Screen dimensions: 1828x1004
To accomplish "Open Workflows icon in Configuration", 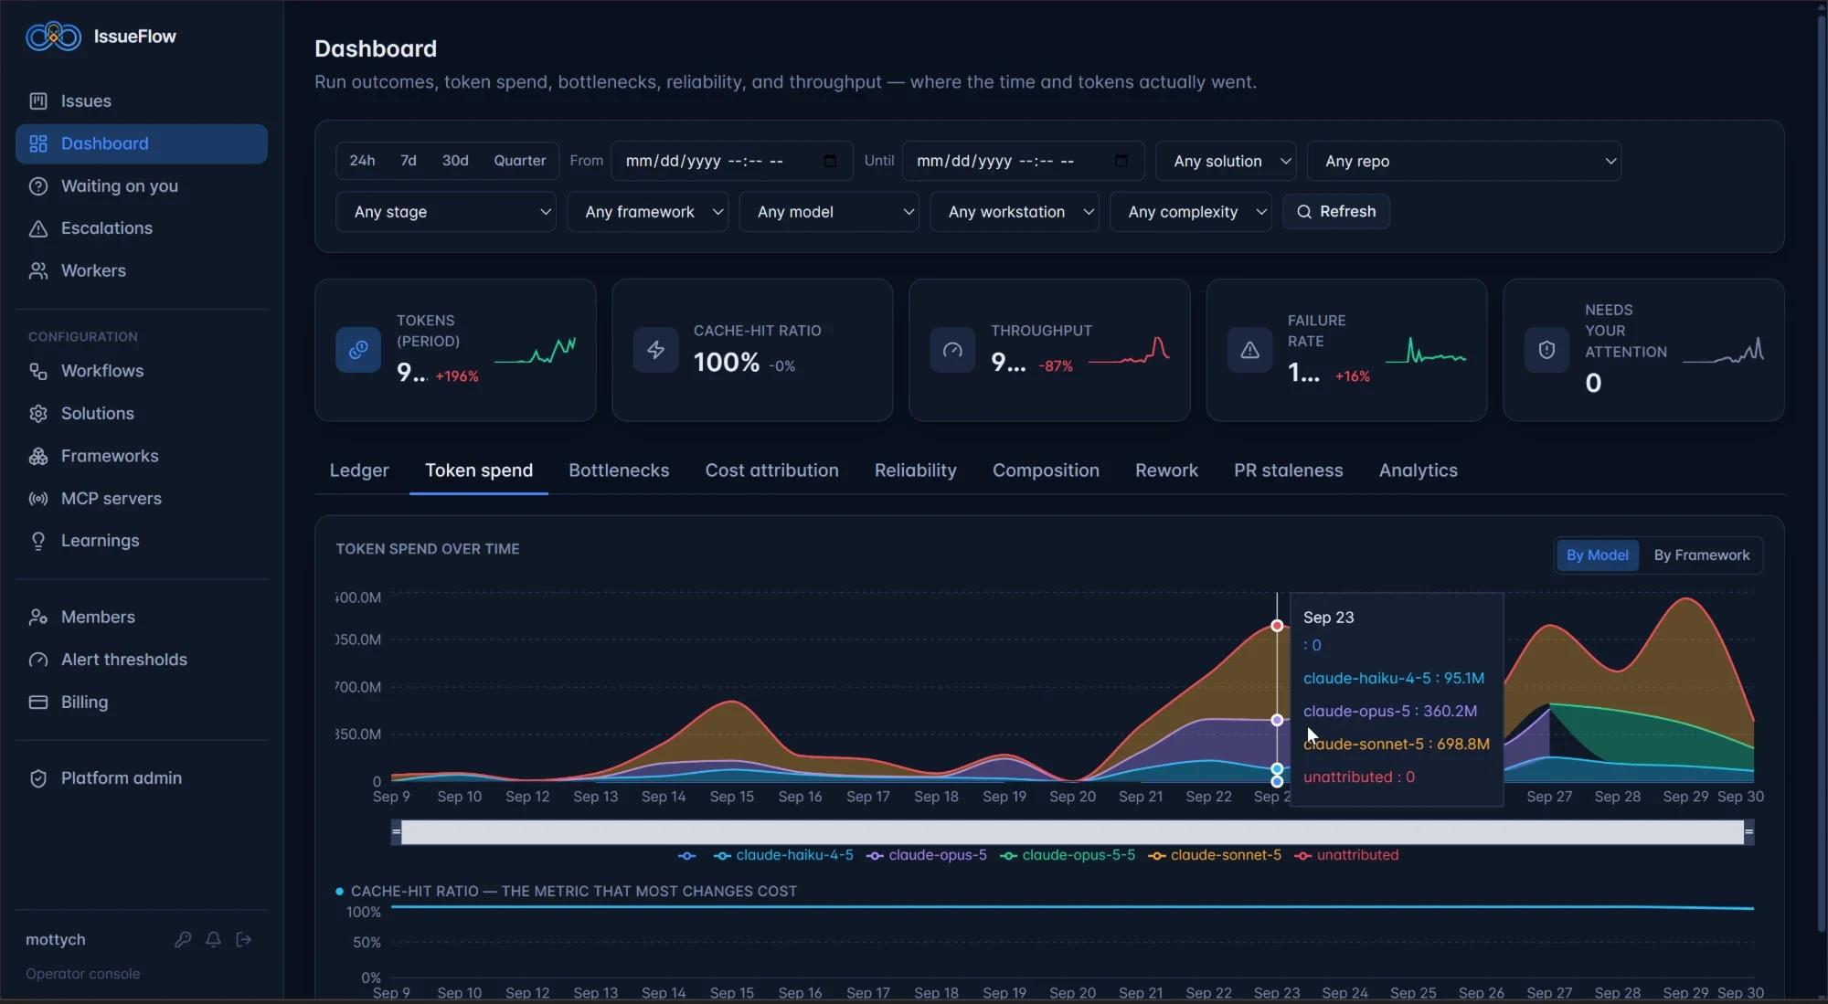I will pyautogui.click(x=38, y=372).
